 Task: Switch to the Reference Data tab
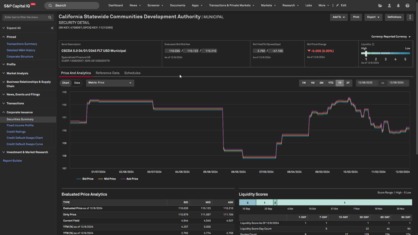click(x=108, y=73)
